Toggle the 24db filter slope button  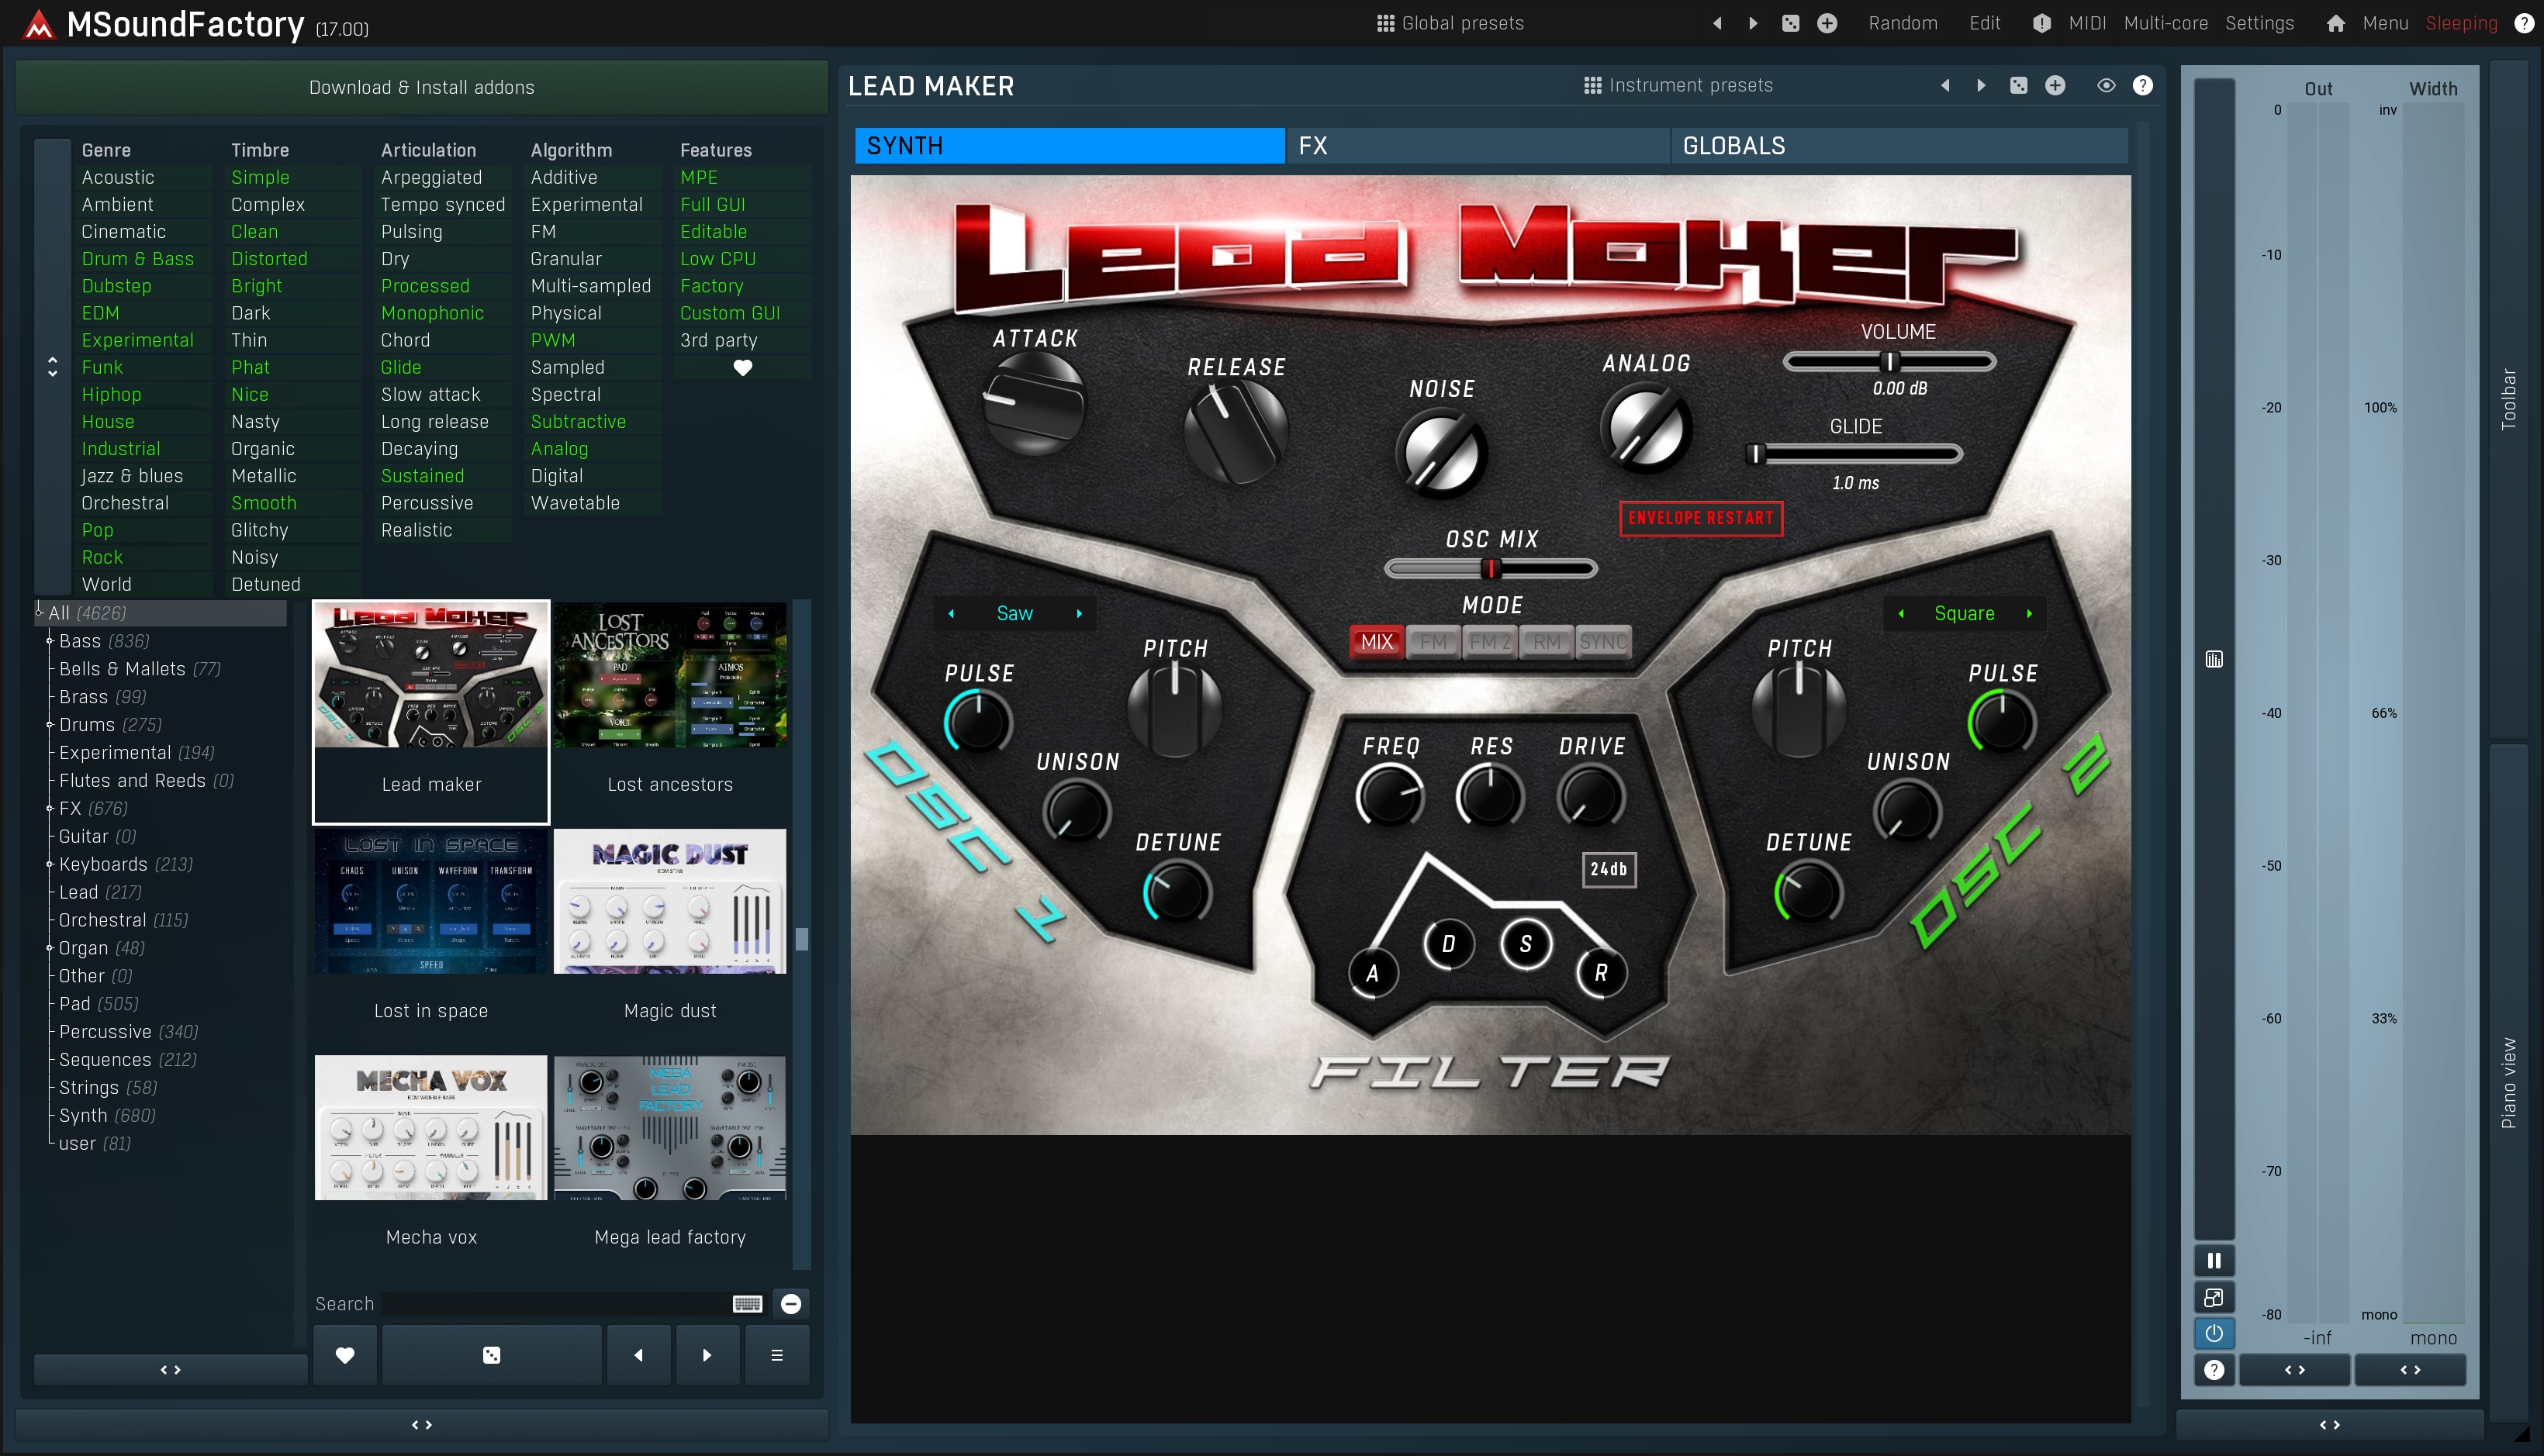pyautogui.click(x=1608, y=869)
